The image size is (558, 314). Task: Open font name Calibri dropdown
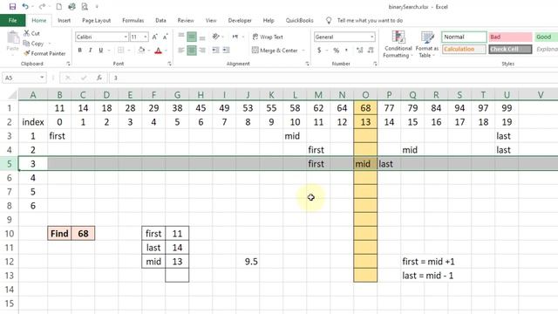click(x=126, y=37)
